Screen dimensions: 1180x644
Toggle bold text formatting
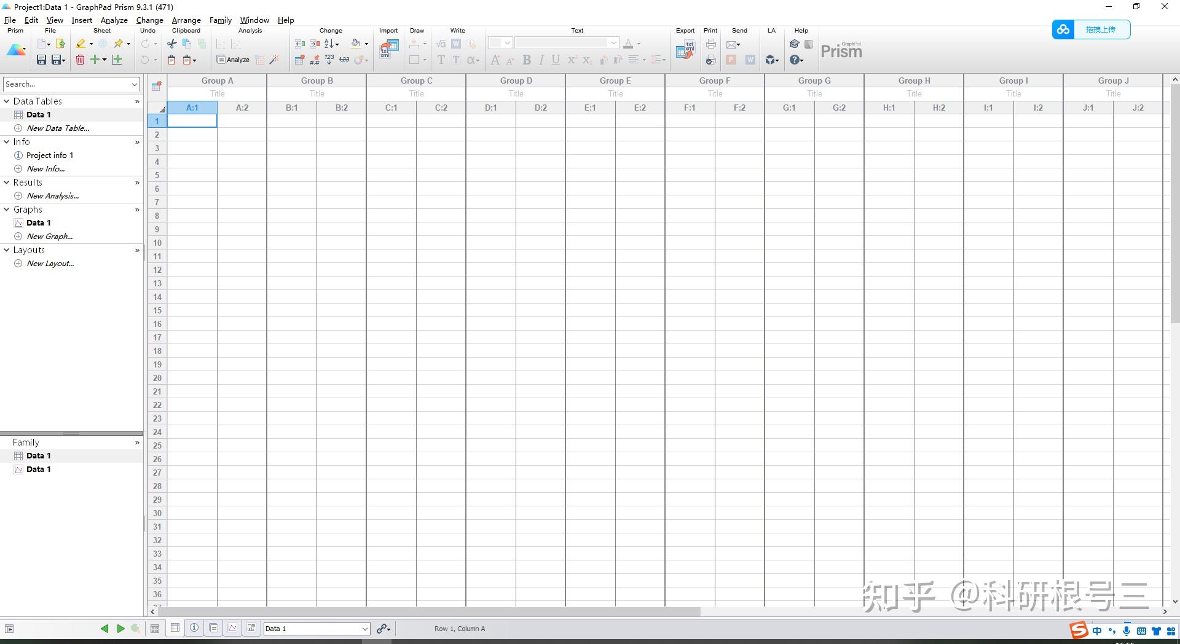[527, 60]
